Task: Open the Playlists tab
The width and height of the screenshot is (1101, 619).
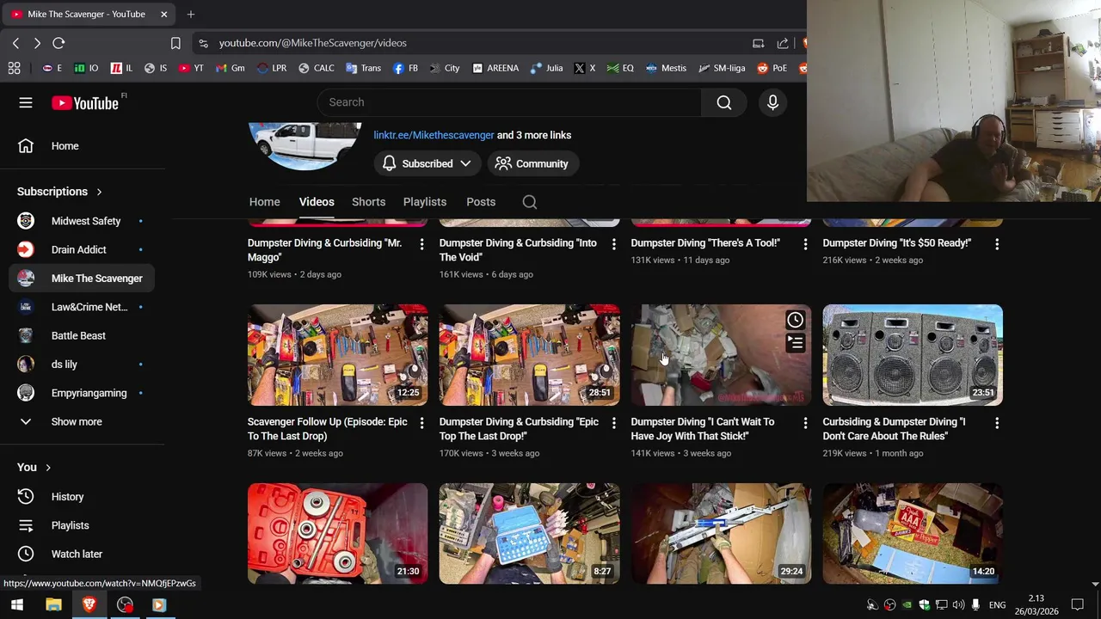Action: 425,202
